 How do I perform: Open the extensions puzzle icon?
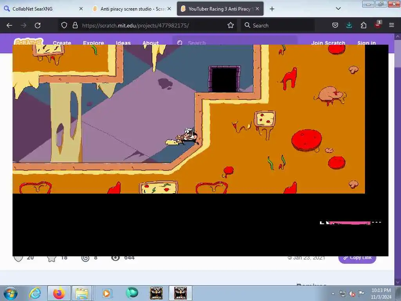[363, 25]
